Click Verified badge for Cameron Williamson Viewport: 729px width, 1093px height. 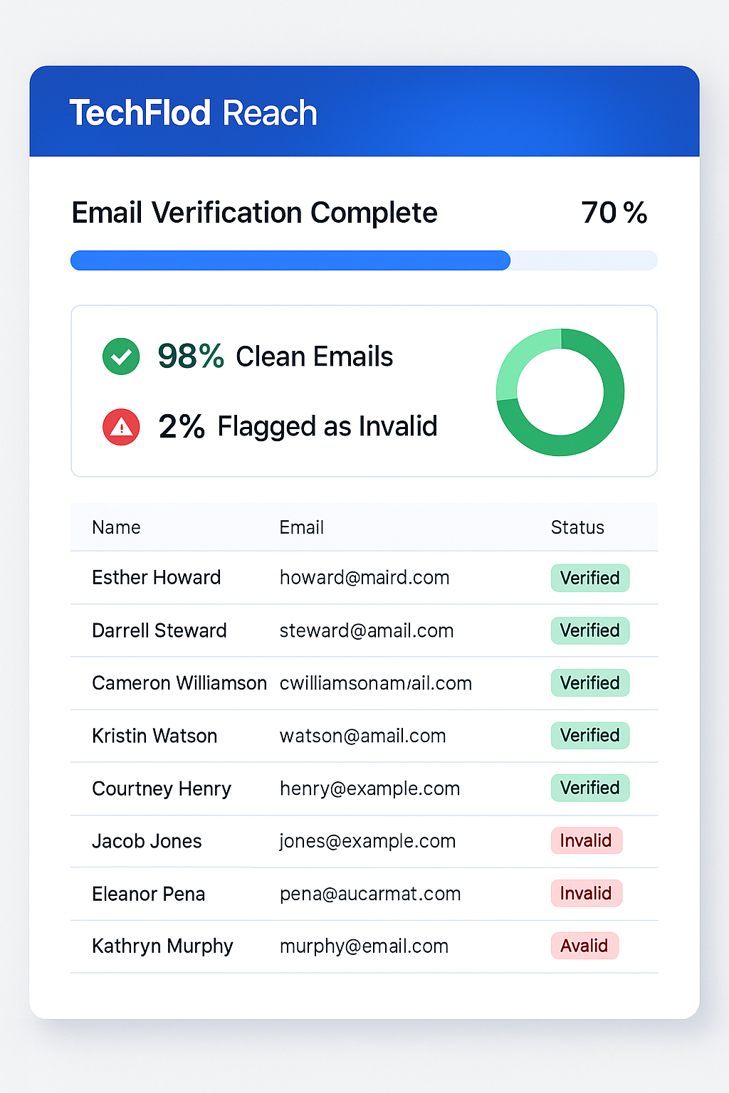(x=590, y=683)
